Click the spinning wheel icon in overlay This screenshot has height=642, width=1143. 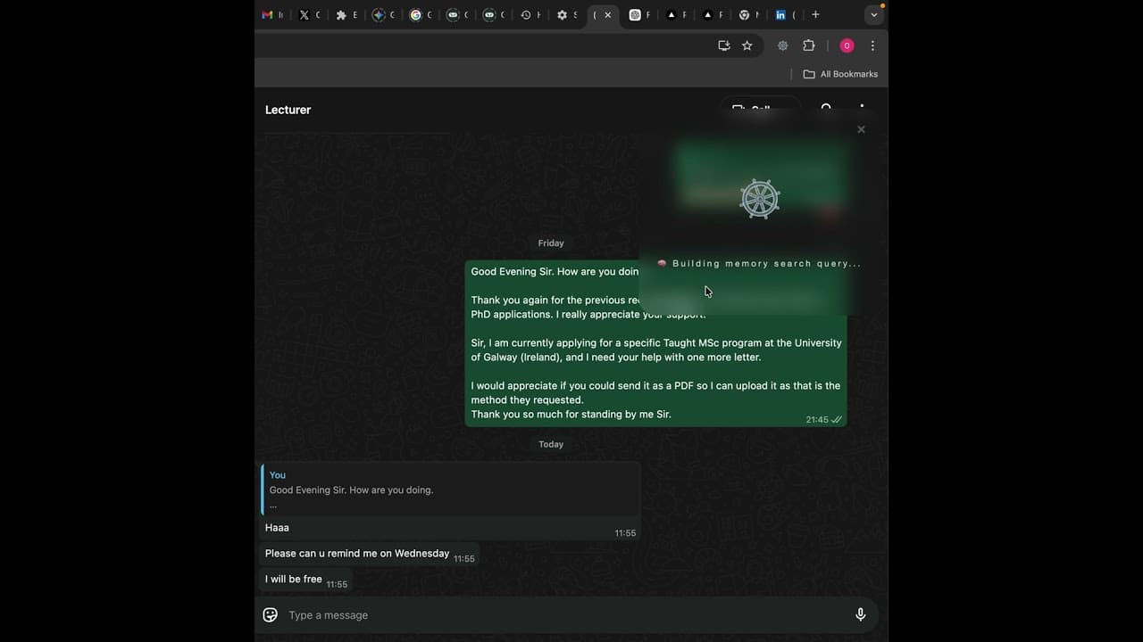760,199
